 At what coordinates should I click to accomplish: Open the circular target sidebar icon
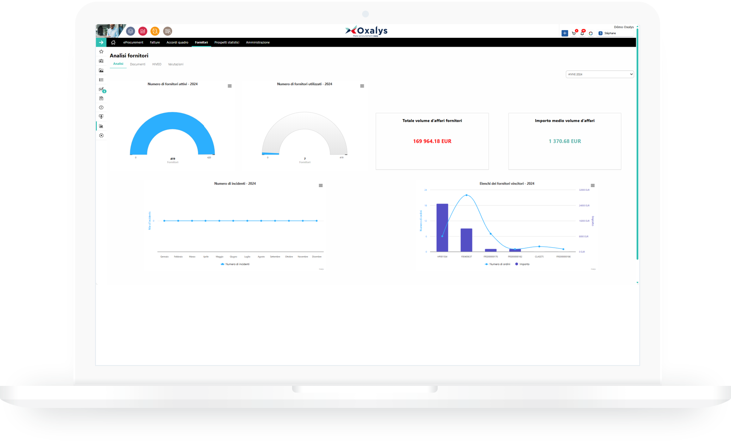(101, 136)
